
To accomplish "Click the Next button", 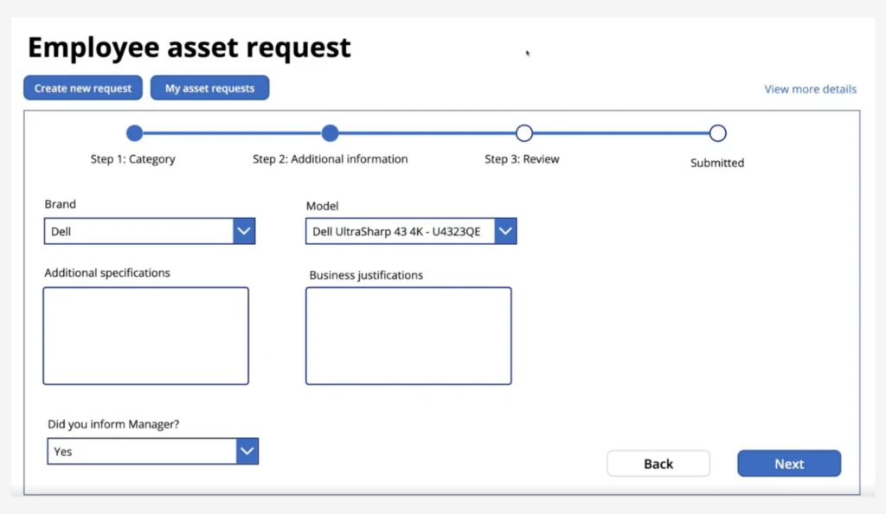I will [x=788, y=463].
